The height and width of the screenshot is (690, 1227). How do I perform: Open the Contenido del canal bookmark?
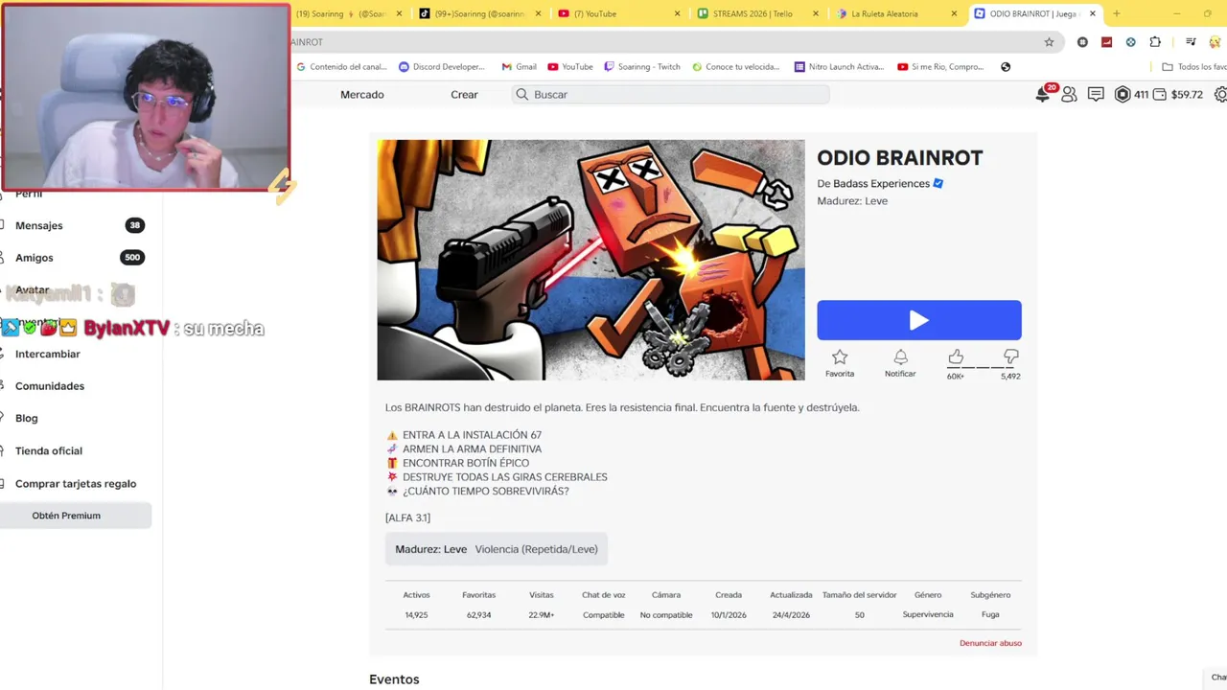[341, 67]
